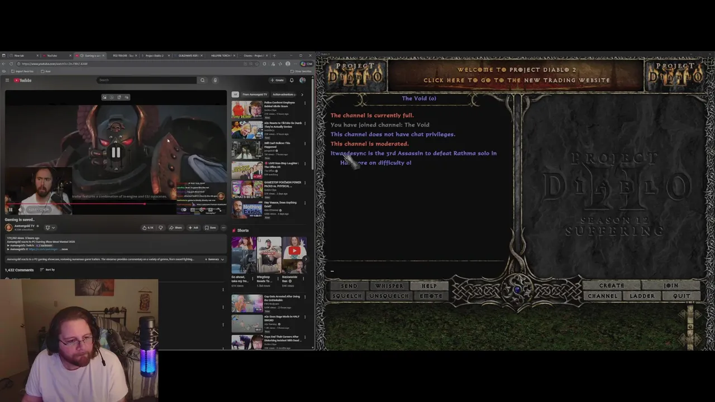Image resolution: width=715 pixels, height=402 pixels.
Task: Go back in the browser
Action: 3,64
